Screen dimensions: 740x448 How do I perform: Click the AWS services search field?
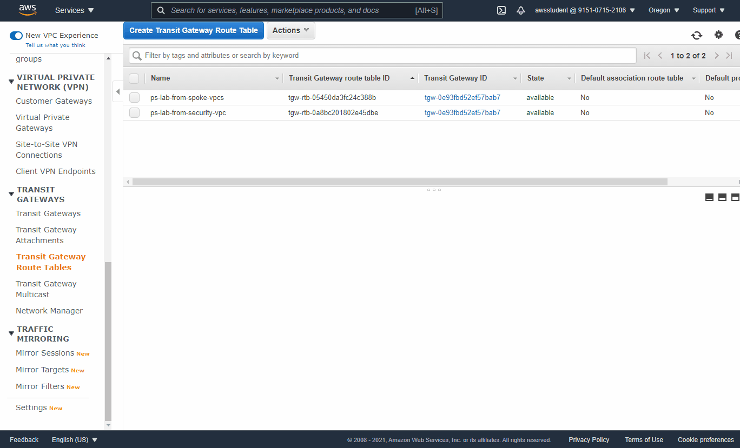click(296, 10)
